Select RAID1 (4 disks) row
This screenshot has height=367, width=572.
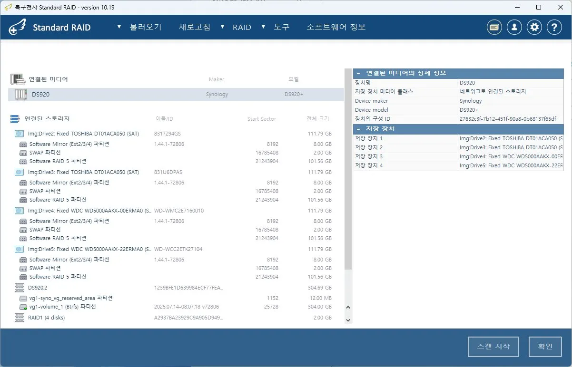[x=176, y=318]
